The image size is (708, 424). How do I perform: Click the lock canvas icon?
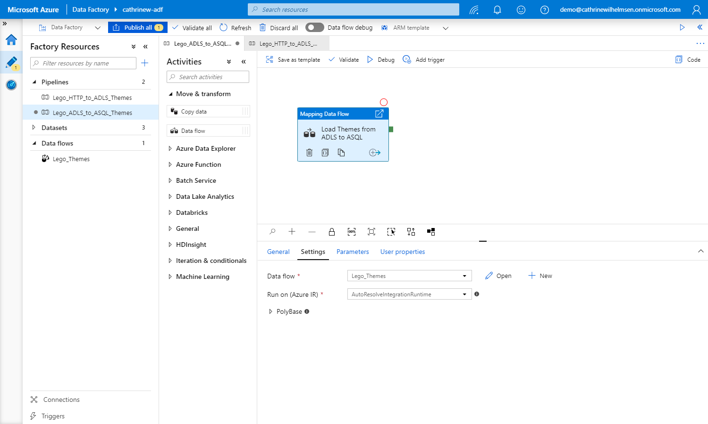pos(332,232)
